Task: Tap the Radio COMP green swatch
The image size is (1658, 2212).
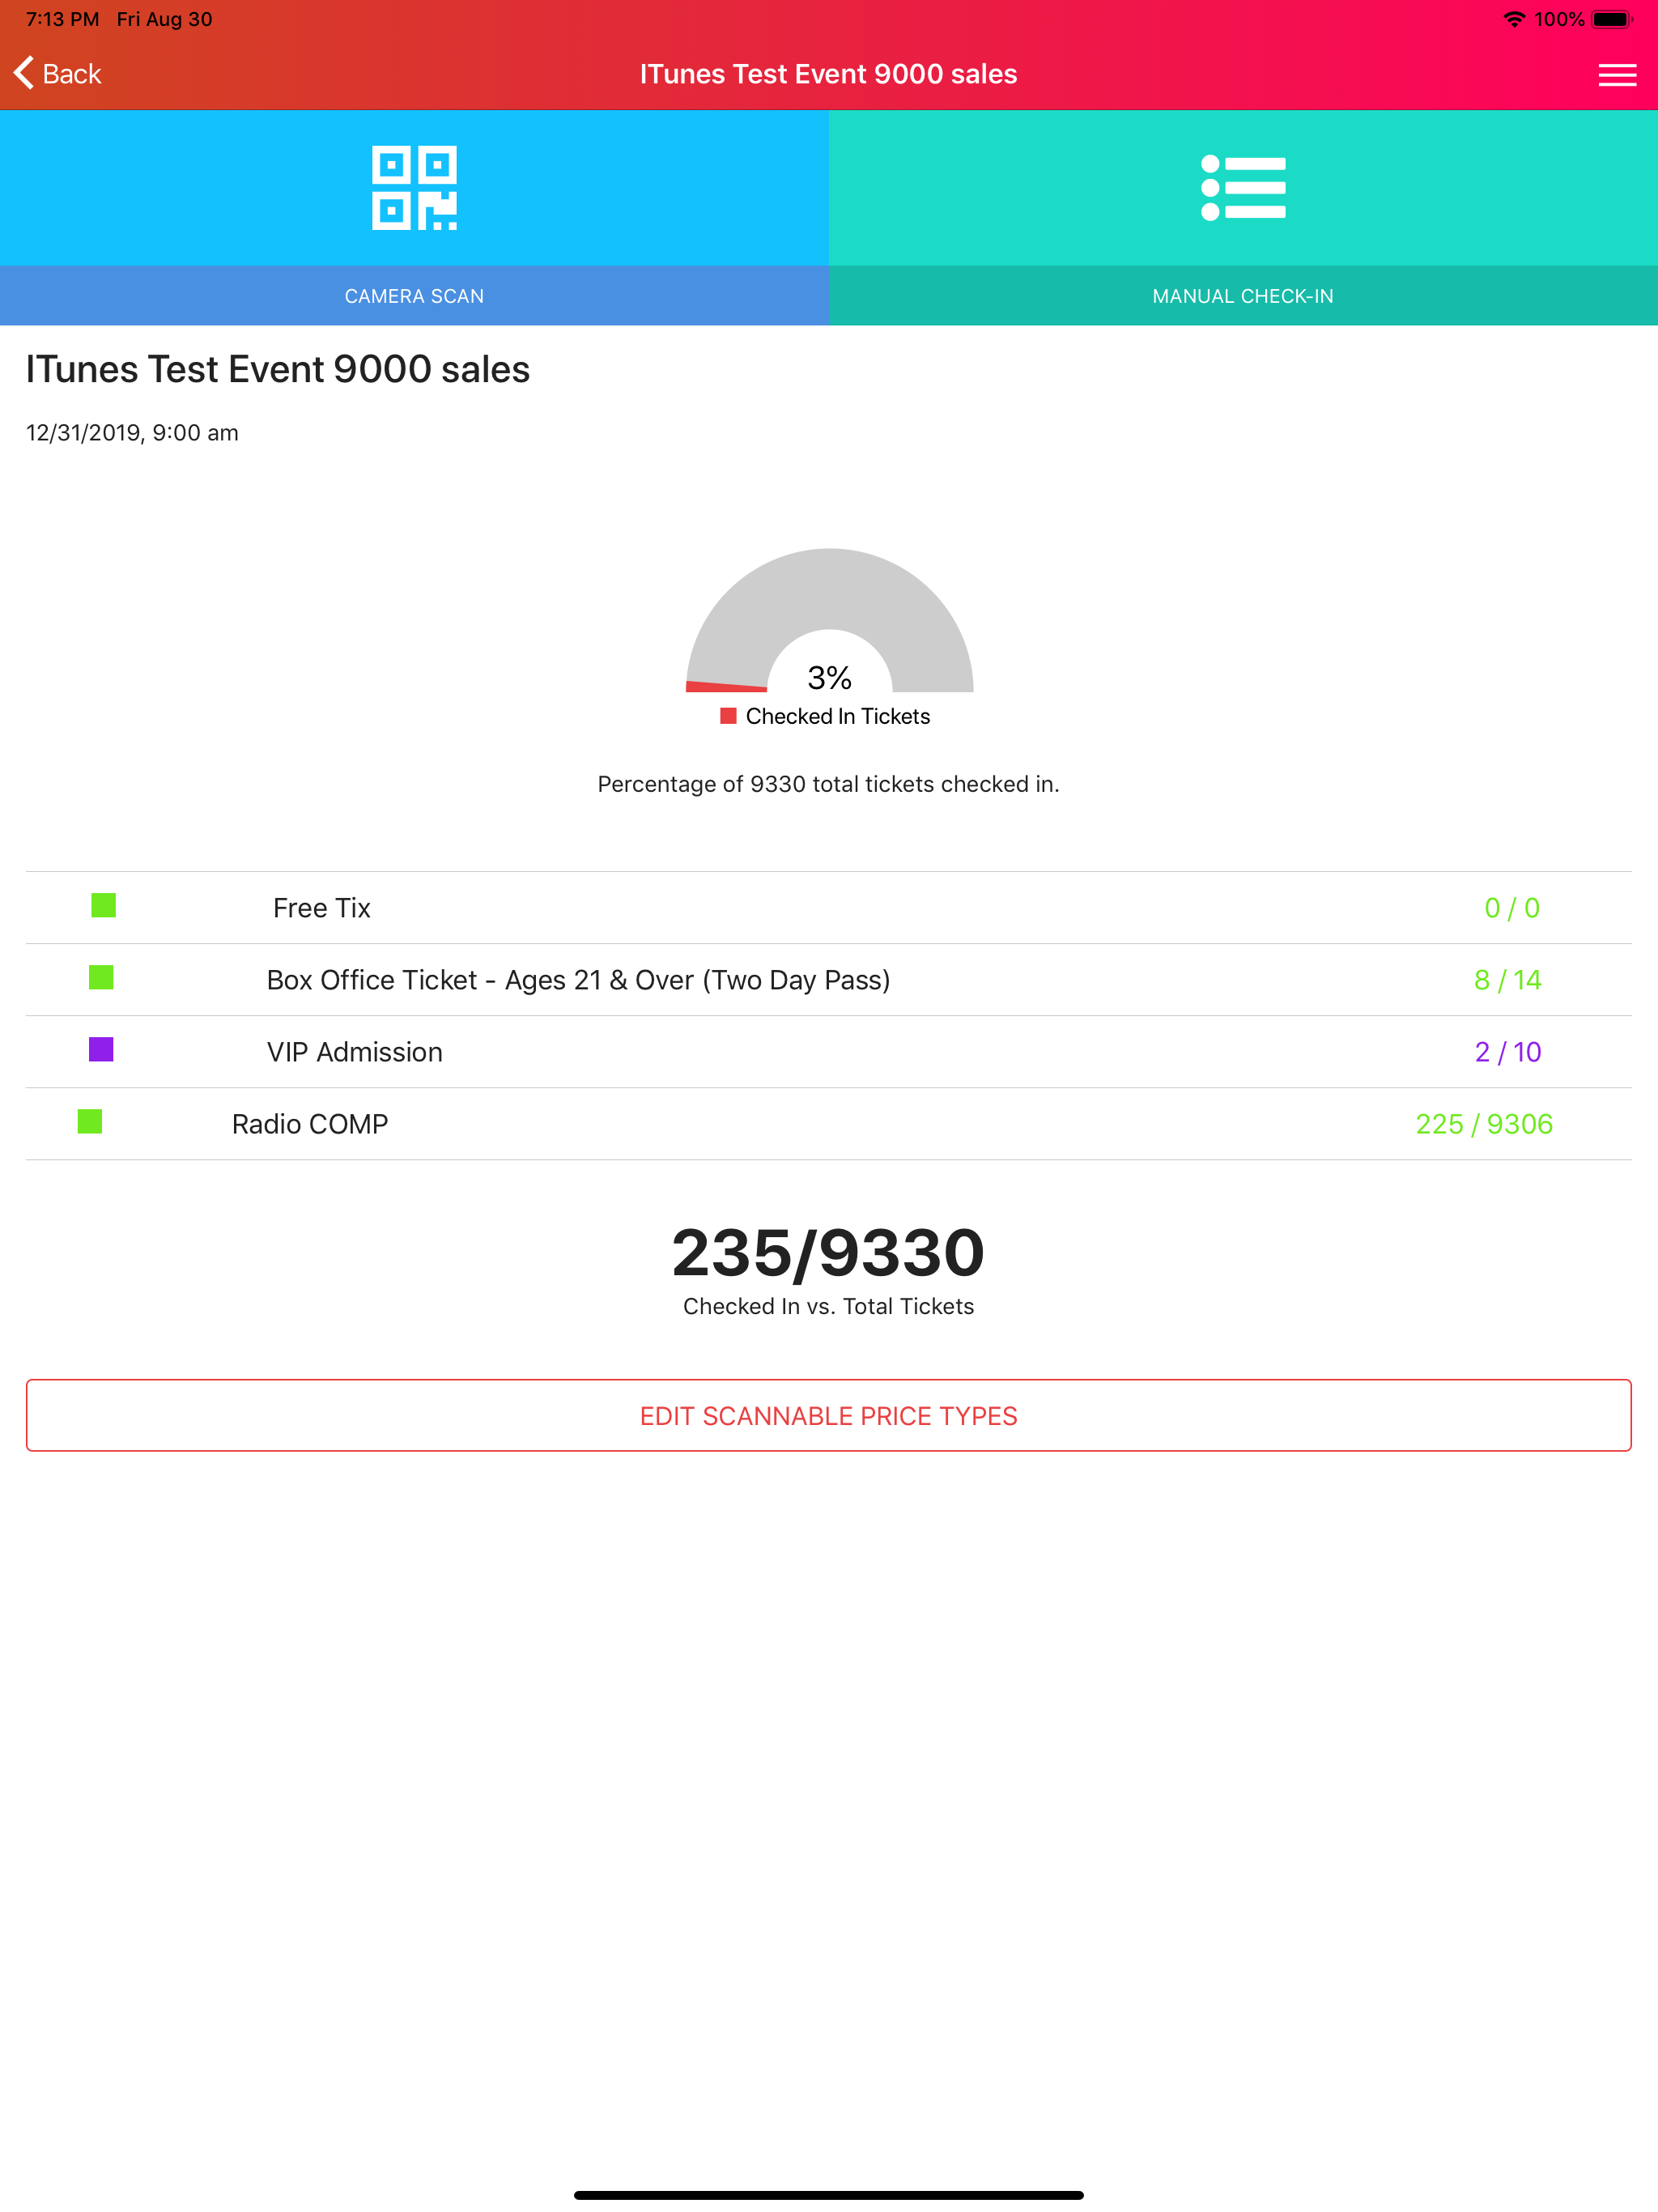Action: (x=90, y=1121)
